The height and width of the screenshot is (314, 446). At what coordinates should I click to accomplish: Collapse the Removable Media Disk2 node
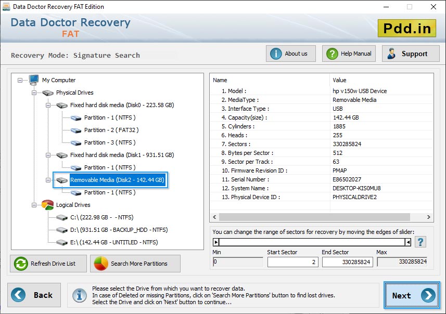tap(48, 180)
